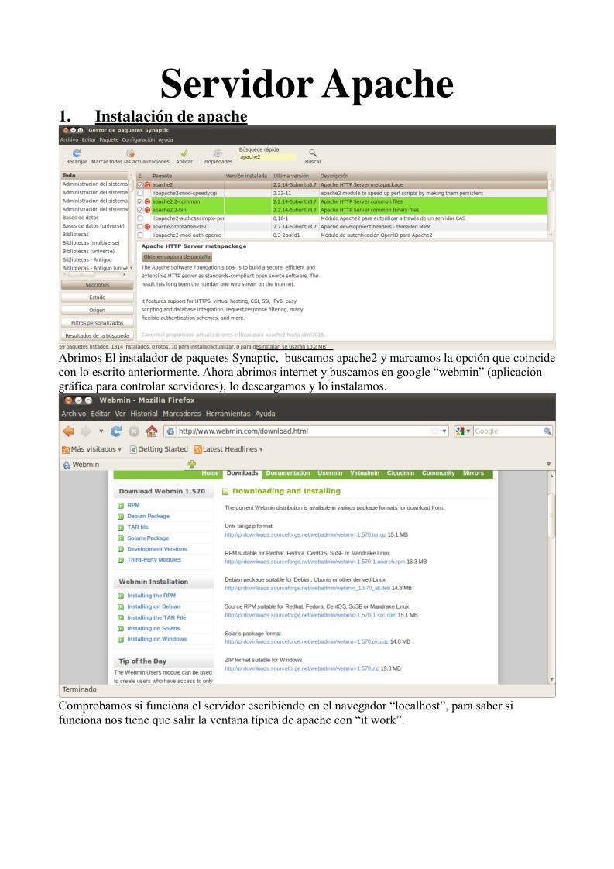Viewport: 614px width, 869px height.
Task: Click Firefox stop loading icon
Action: tap(134, 431)
